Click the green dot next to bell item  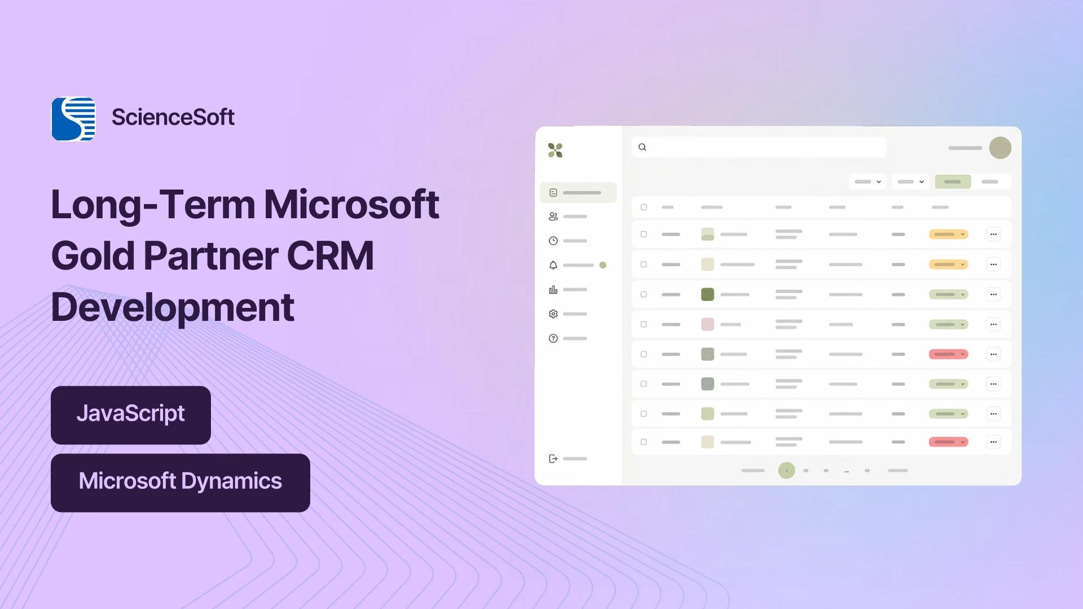[602, 265]
